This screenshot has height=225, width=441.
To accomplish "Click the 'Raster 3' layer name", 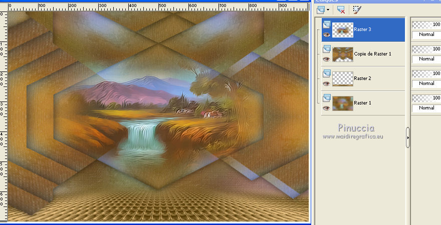I will (362, 29).
